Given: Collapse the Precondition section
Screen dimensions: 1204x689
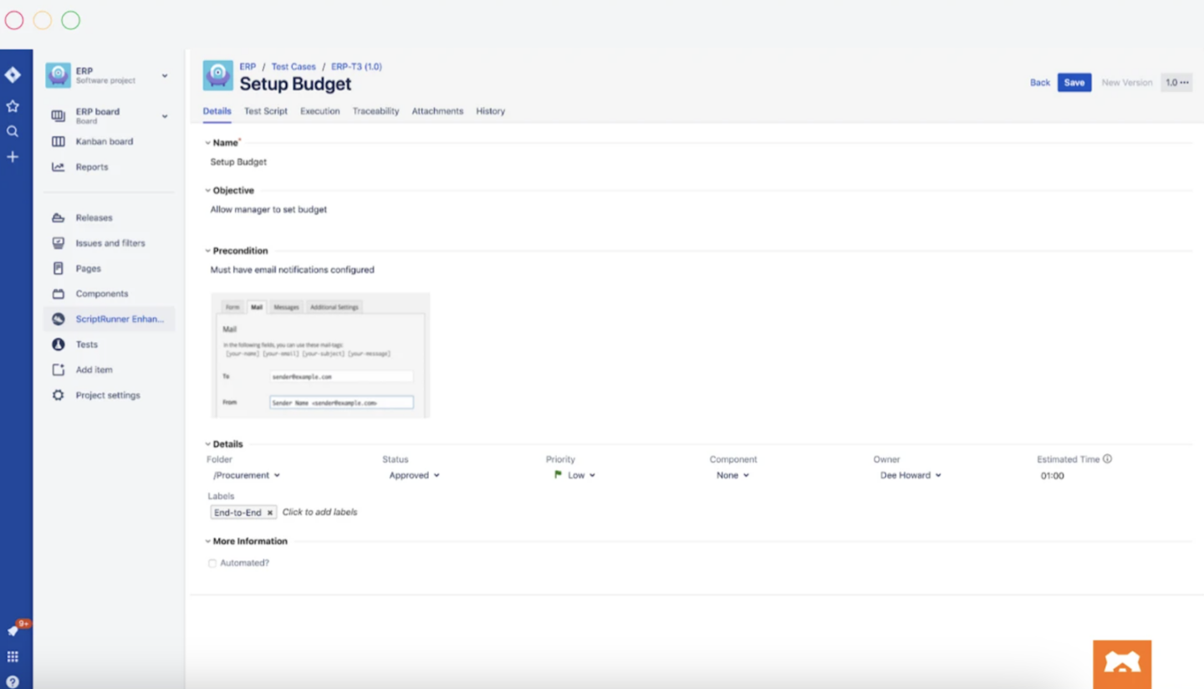Looking at the screenshot, I should [207, 250].
